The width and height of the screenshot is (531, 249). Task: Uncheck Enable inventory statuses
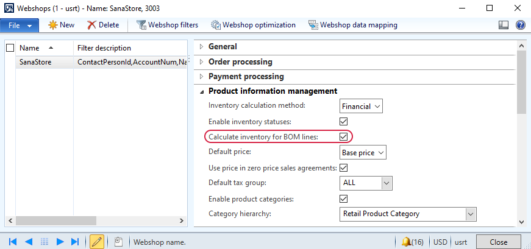pyautogui.click(x=343, y=121)
